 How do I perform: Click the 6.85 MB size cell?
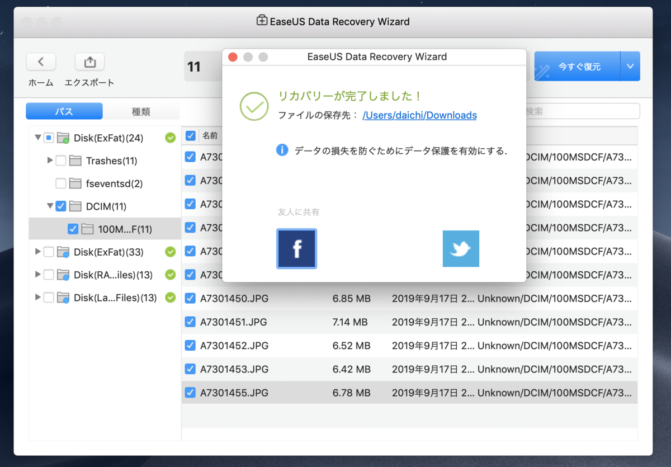[x=352, y=299]
